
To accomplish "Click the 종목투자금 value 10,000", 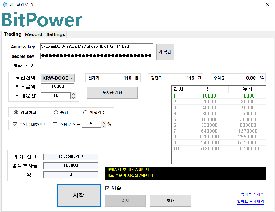I will (x=71, y=166).
